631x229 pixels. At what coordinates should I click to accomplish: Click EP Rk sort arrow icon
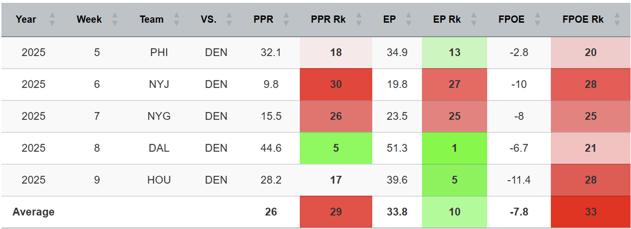(x=474, y=20)
